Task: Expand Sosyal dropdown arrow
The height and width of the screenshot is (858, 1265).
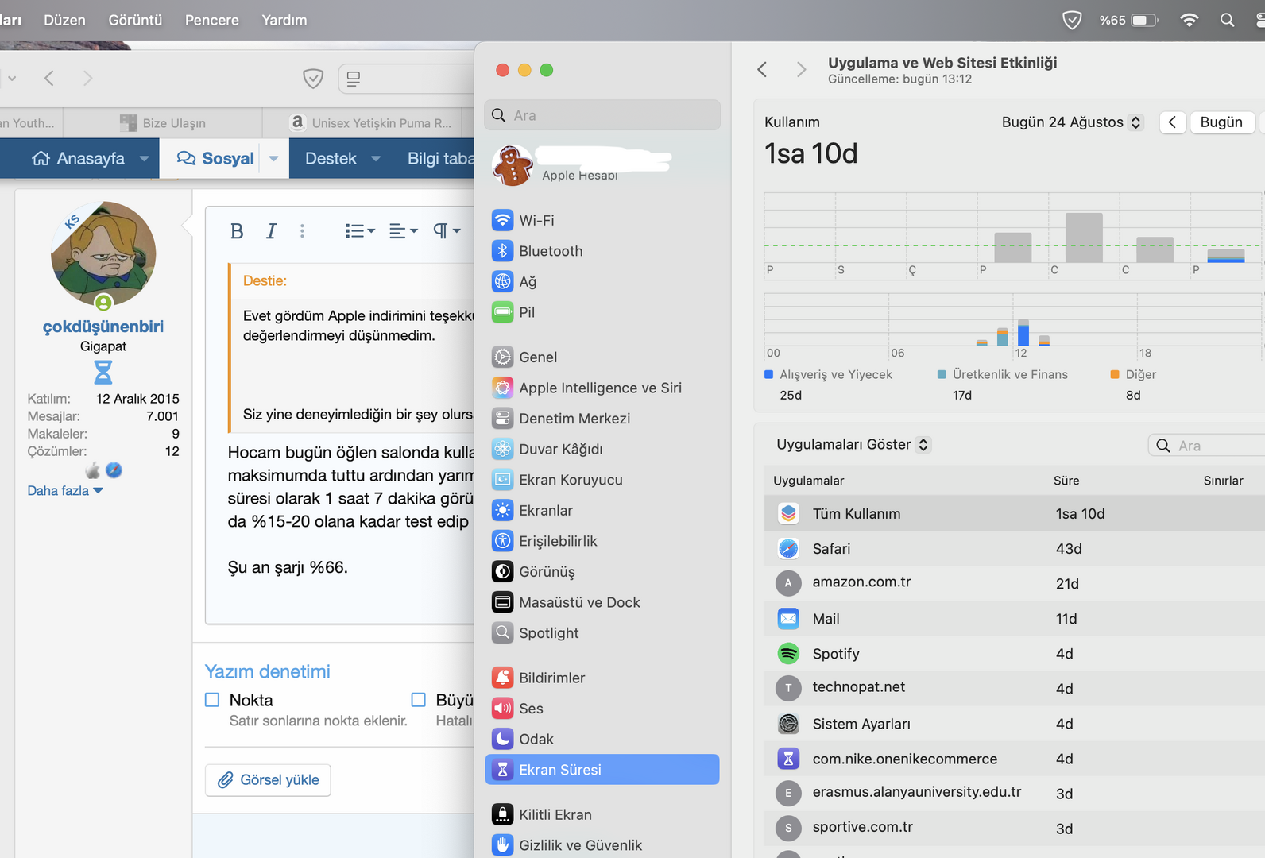Action: click(x=273, y=158)
